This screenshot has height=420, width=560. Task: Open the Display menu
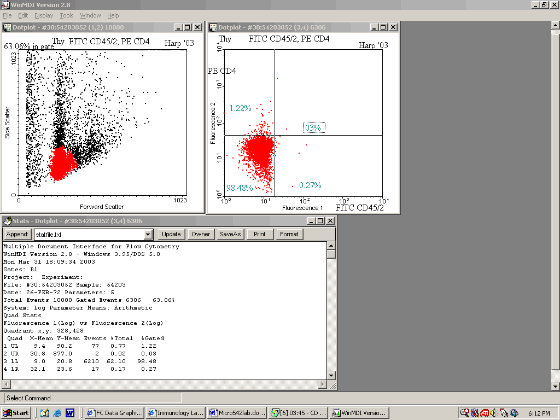click(44, 15)
